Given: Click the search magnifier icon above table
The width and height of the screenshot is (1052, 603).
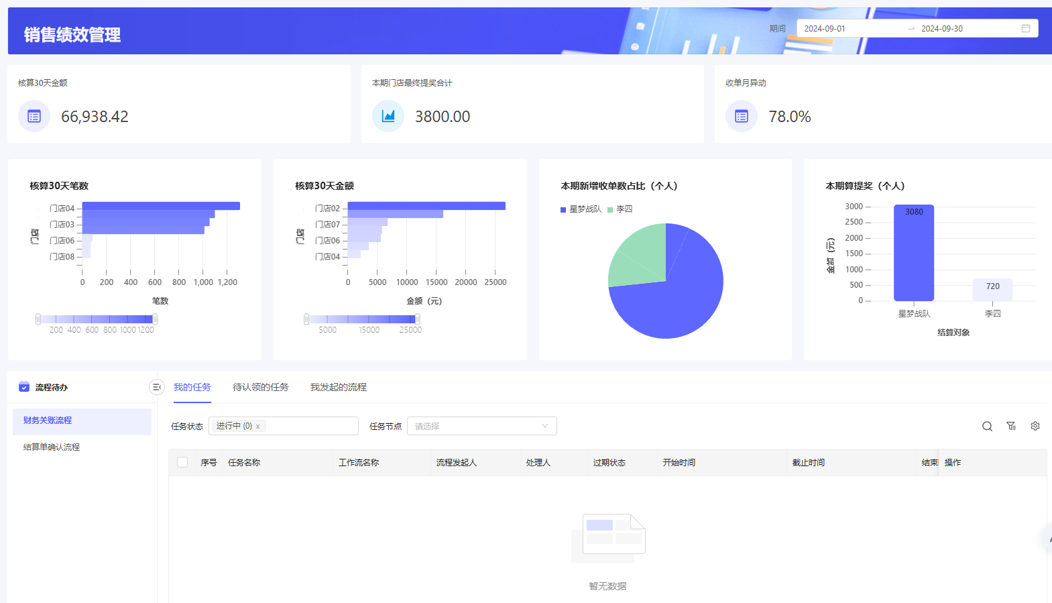Looking at the screenshot, I should point(987,427).
